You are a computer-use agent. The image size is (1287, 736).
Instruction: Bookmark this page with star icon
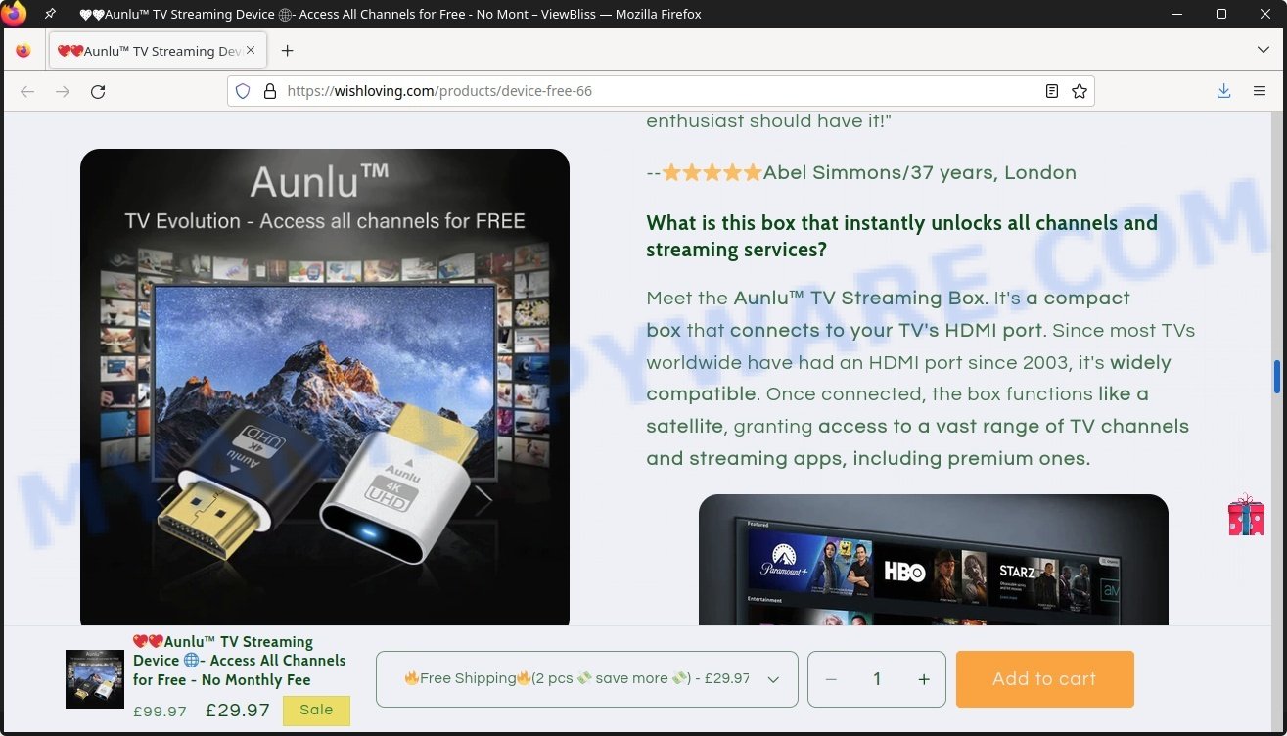1080,91
